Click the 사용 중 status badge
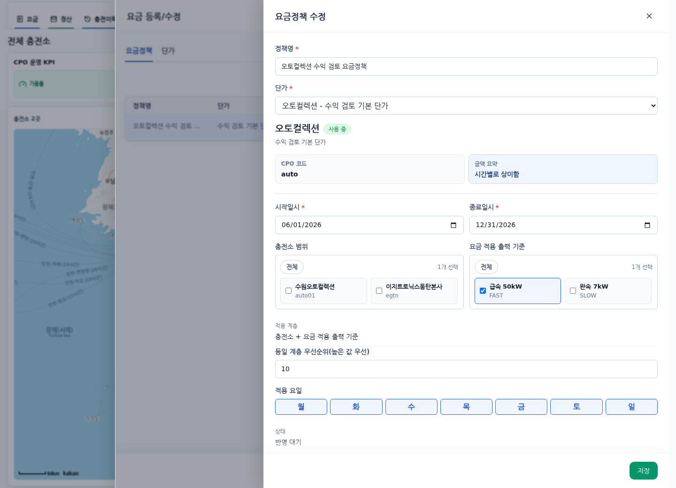Screen dimensions: 676x488 point(337,129)
